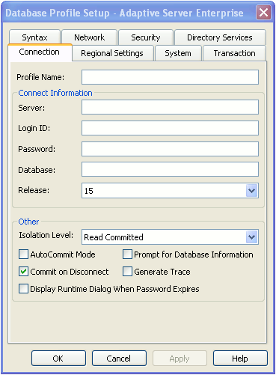Click the Other group label

28,222
